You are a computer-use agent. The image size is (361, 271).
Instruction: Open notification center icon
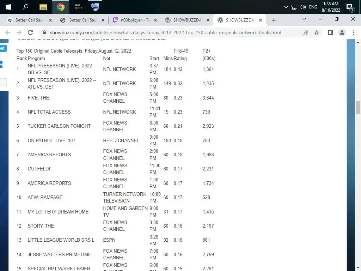click(350, 8)
